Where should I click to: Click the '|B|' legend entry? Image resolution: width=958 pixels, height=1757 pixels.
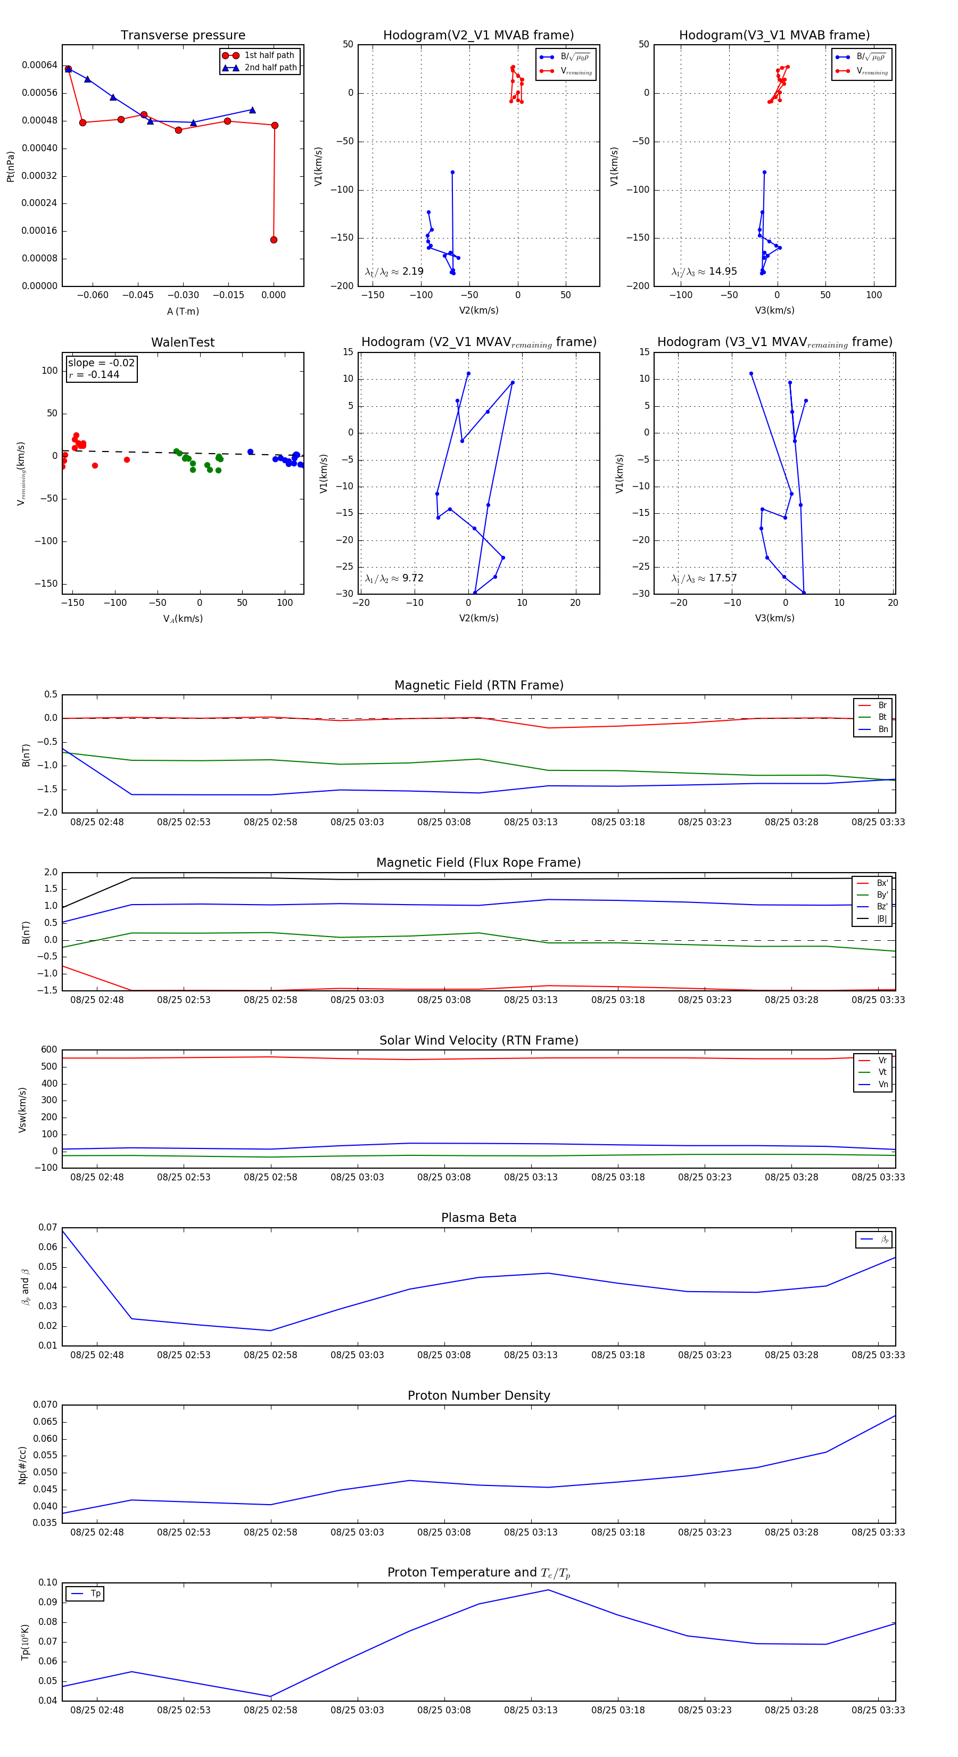[873, 919]
